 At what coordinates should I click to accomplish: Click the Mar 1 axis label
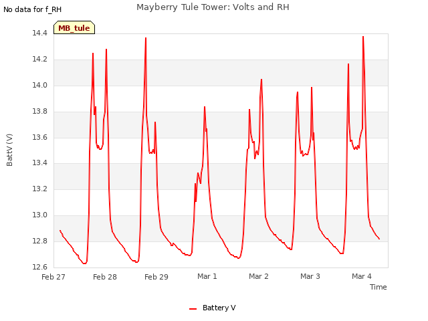[207, 276]
